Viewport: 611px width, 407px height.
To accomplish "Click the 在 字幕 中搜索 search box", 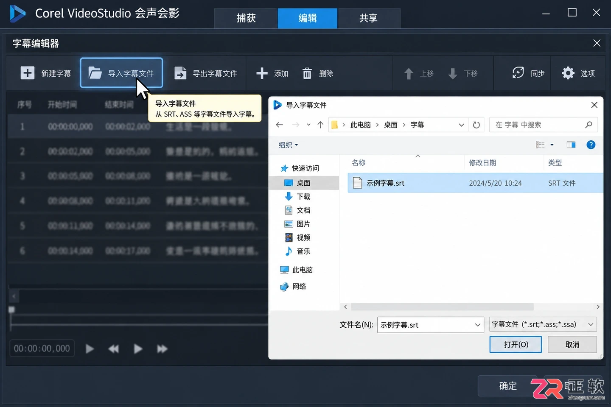I will click(x=543, y=125).
